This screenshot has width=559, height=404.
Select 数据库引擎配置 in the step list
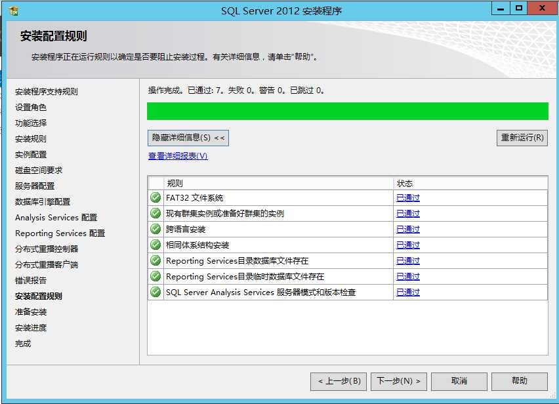click(43, 202)
